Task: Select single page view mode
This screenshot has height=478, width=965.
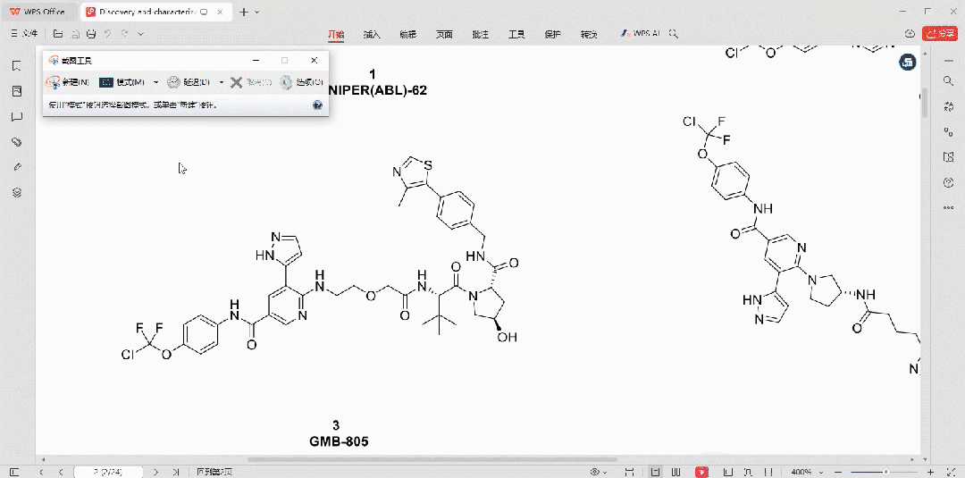Action: point(656,472)
